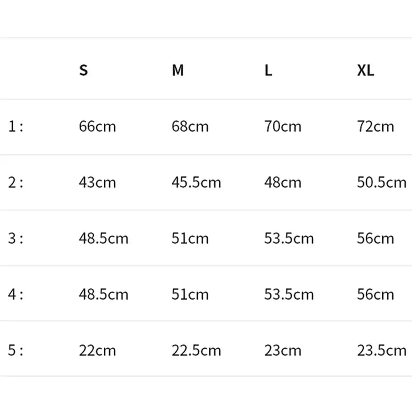The image size is (412, 412).
Task: Select the L size column header
Action: [x=268, y=70]
